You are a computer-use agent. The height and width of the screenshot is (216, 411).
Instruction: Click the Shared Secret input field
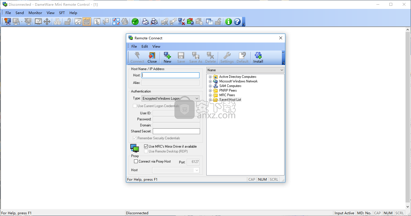pos(176,131)
